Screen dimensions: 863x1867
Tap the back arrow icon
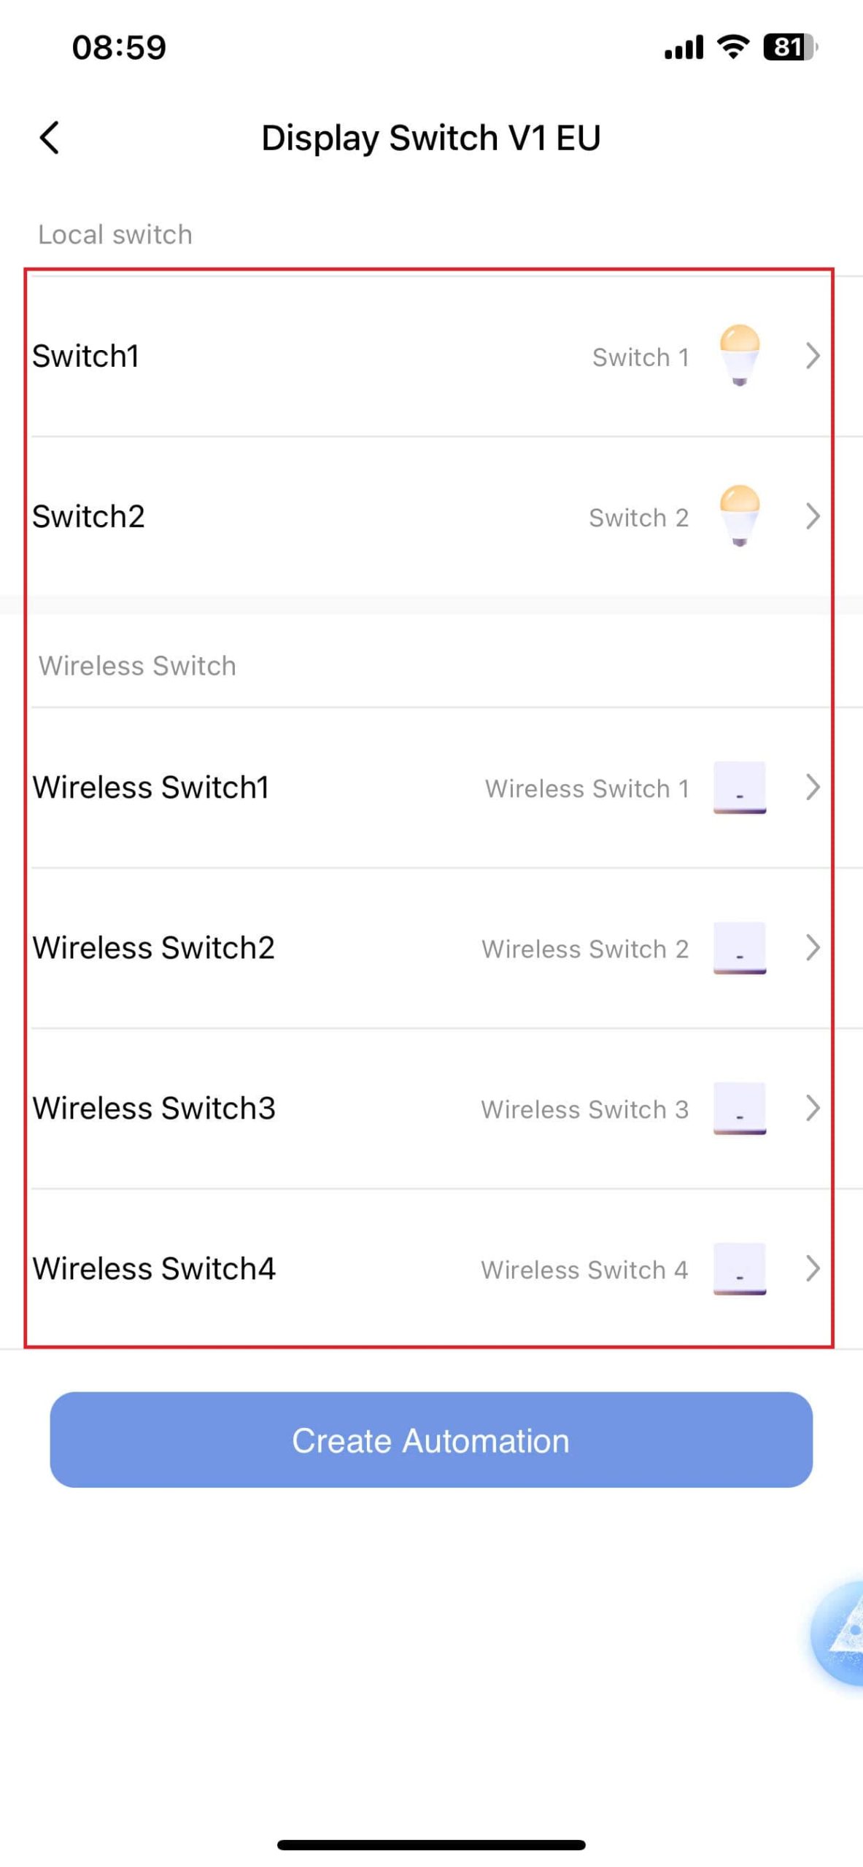(x=49, y=138)
